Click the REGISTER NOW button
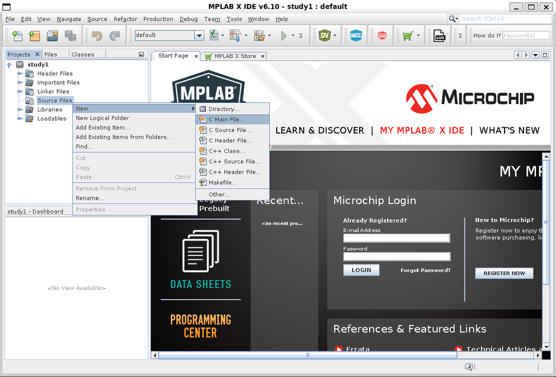 pos(504,273)
